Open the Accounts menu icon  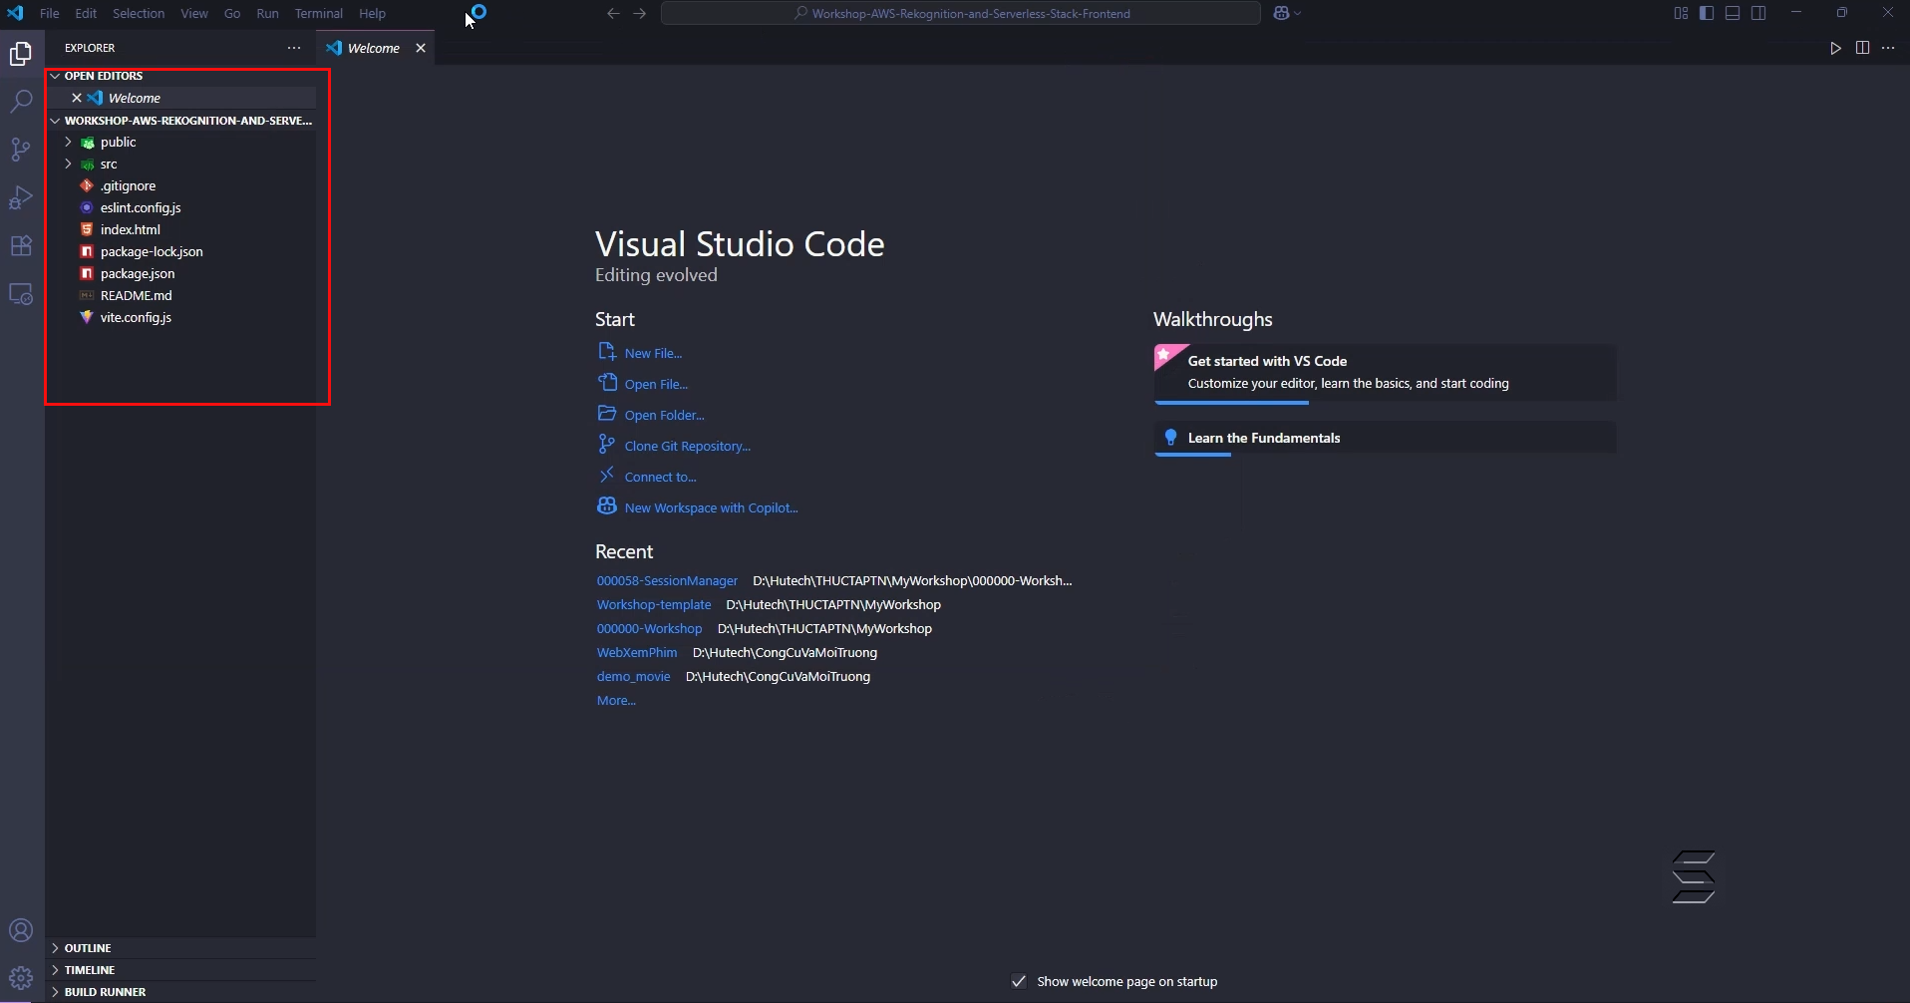(x=21, y=931)
